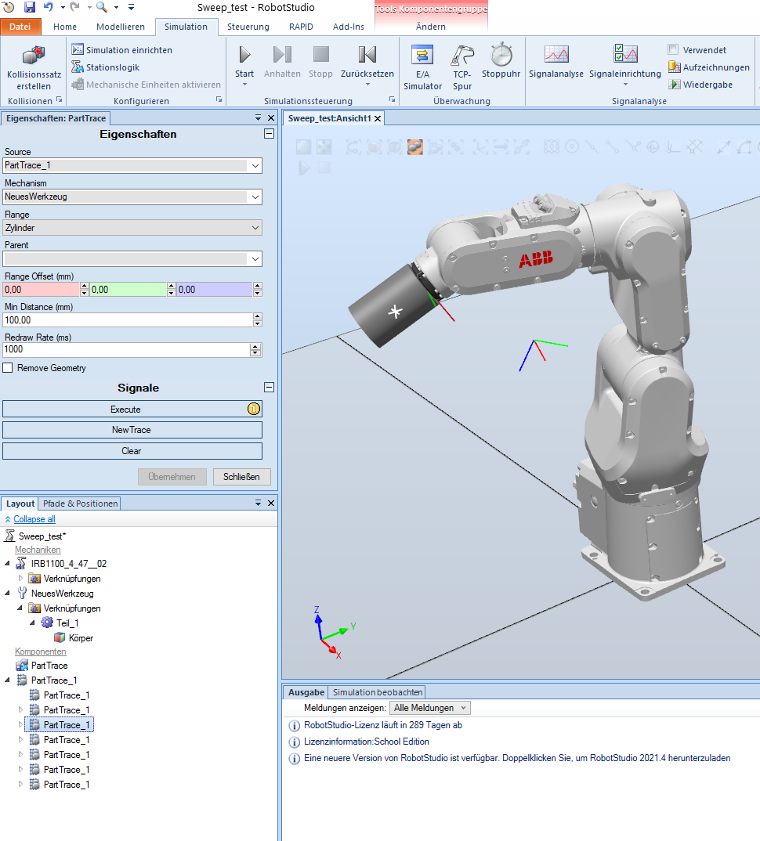Switch to Simulation beobachten tab

(378, 692)
